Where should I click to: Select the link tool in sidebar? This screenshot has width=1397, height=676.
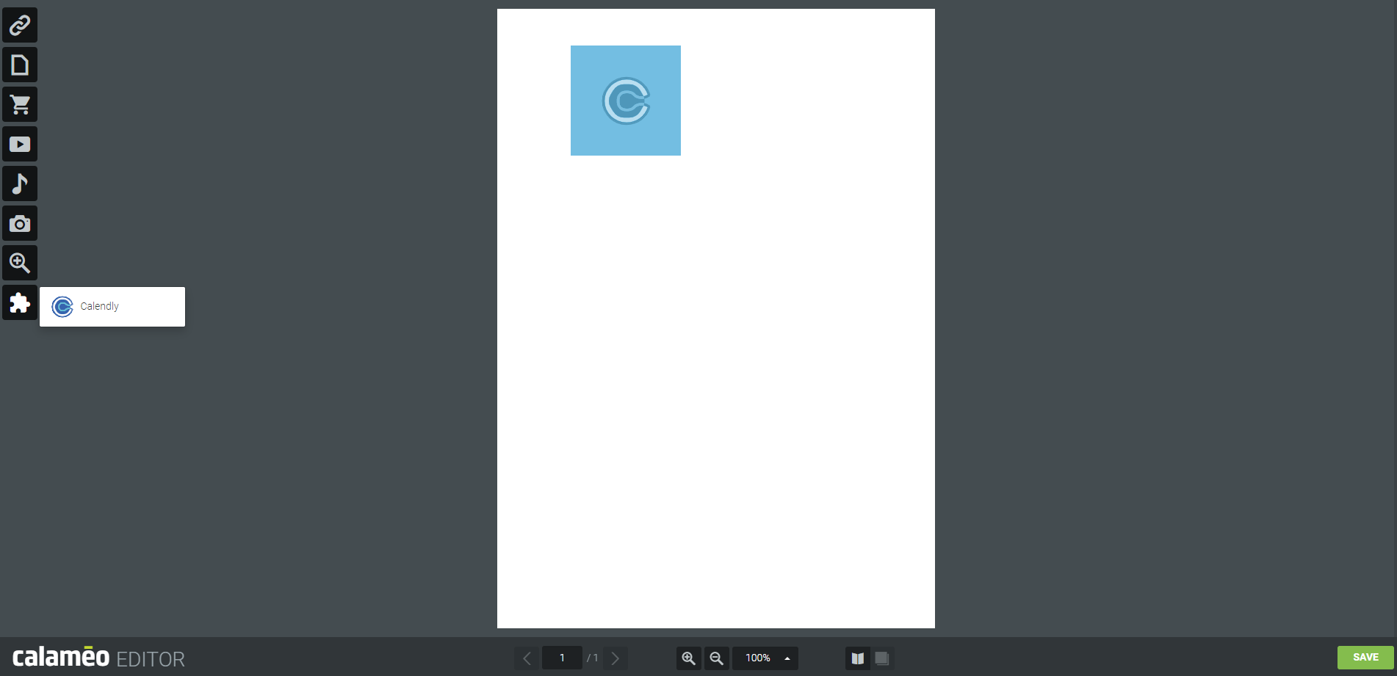[20, 26]
